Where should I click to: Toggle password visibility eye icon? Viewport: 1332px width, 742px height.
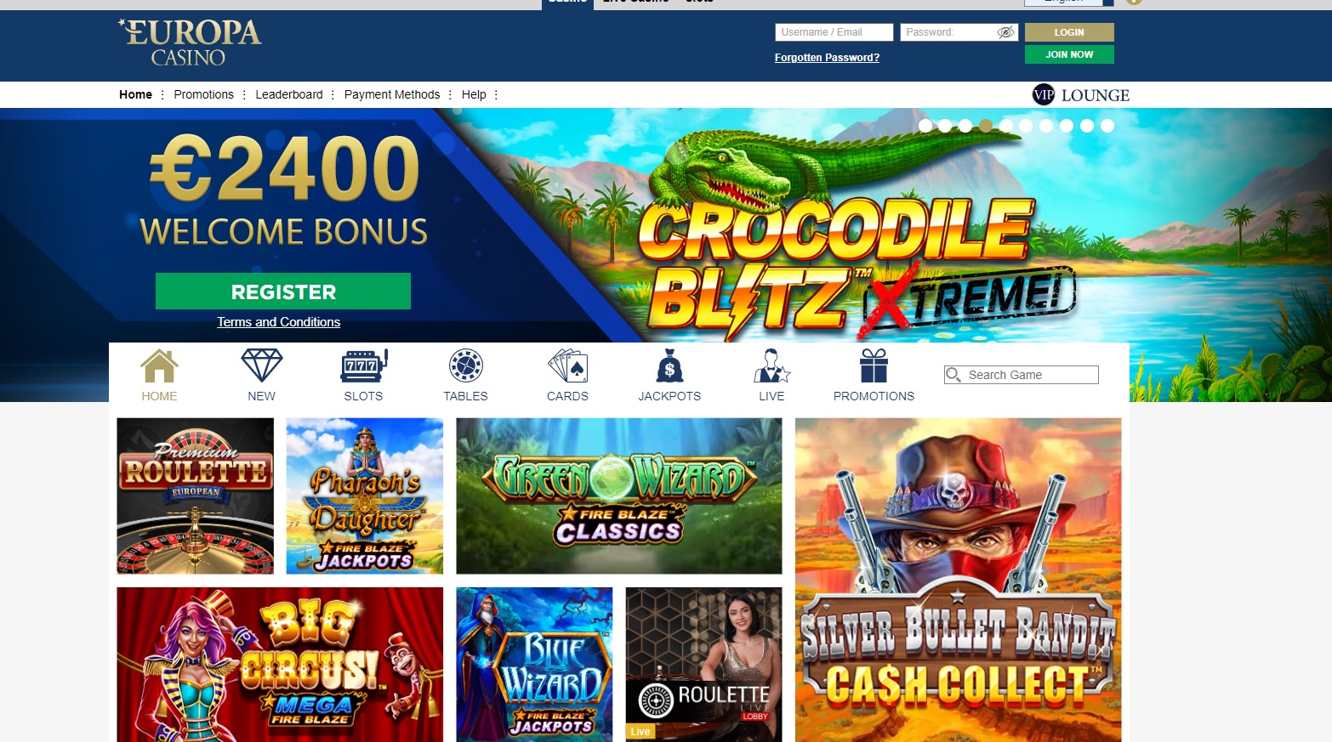click(x=1005, y=32)
